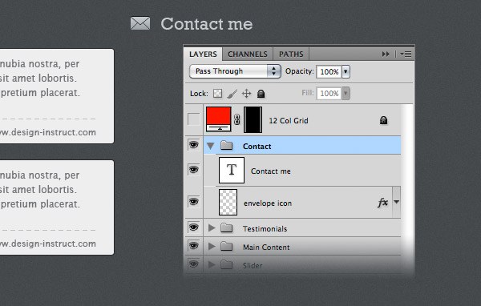Click the Testimonials folder icon
The image size is (481, 306).
coord(226,227)
